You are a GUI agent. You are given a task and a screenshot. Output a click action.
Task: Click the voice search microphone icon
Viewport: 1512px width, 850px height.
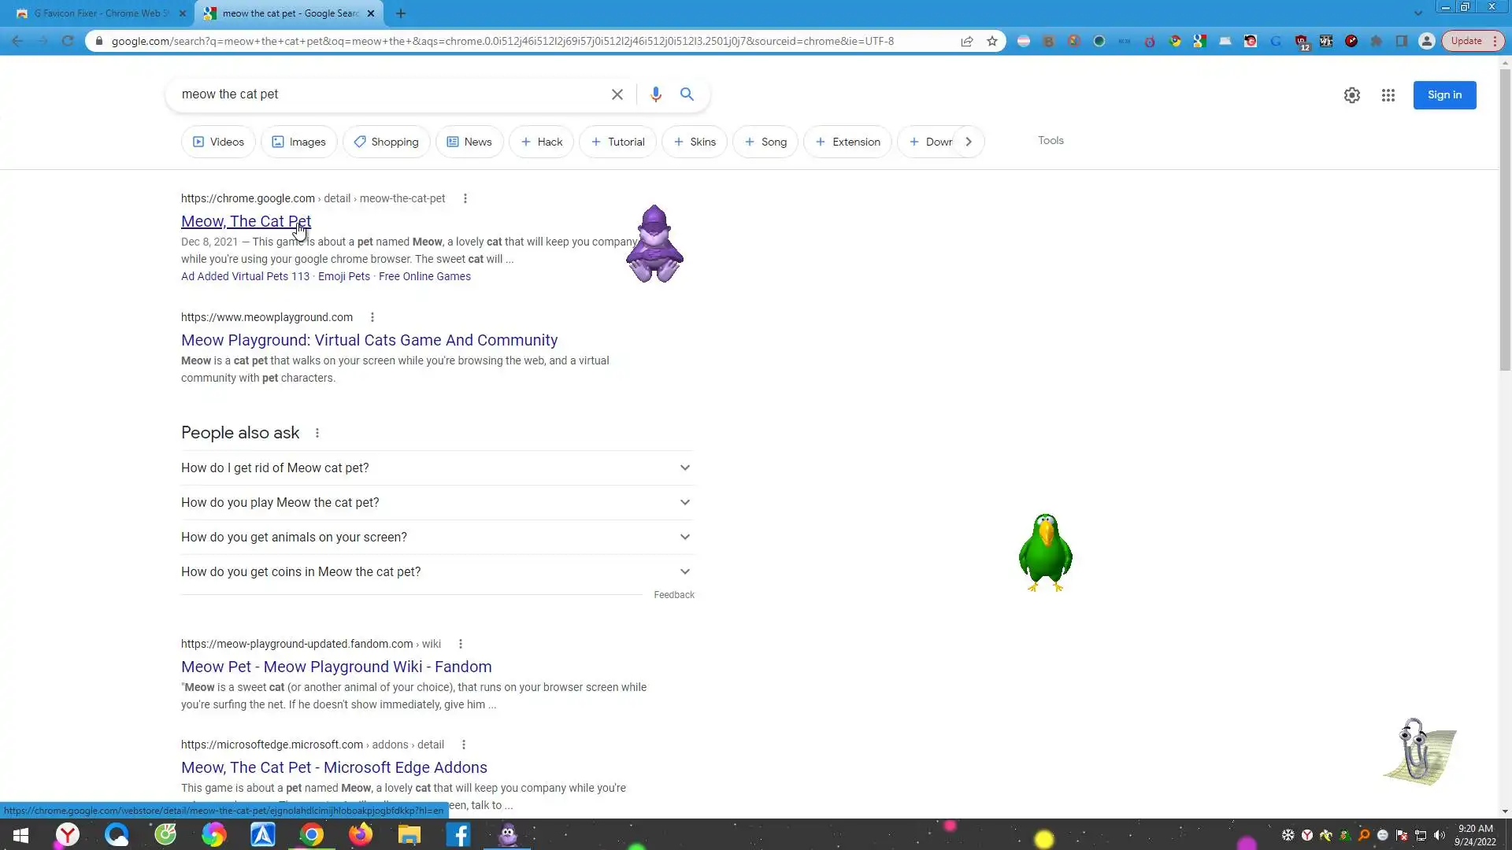(655, 94)
